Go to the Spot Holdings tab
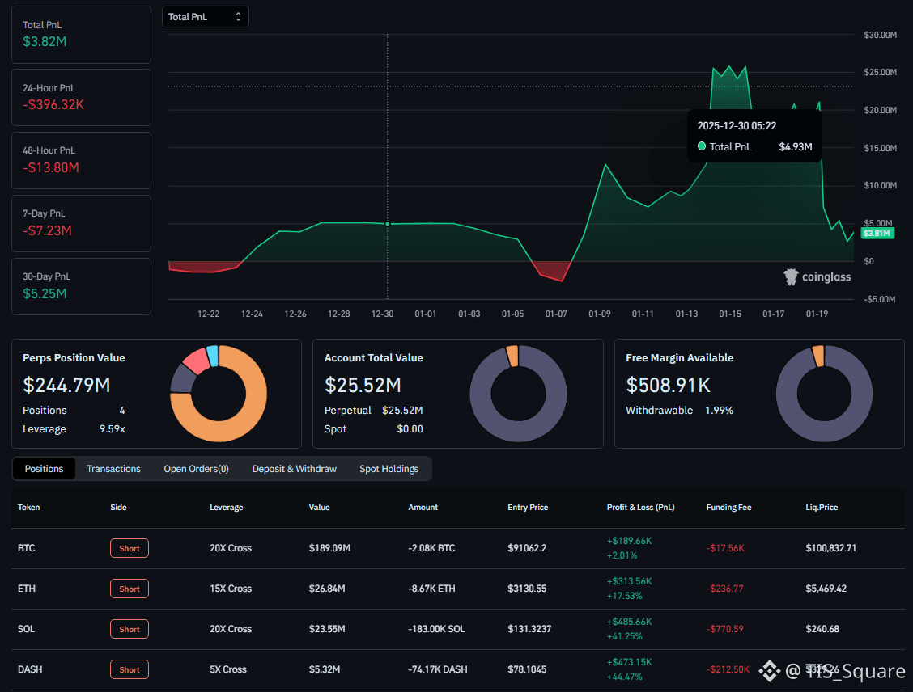Image resolution: width=913 pixels, height=692 pixels. click(x=389, y=469)
